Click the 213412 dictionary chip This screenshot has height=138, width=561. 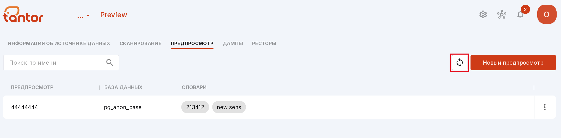coord(195,107)
